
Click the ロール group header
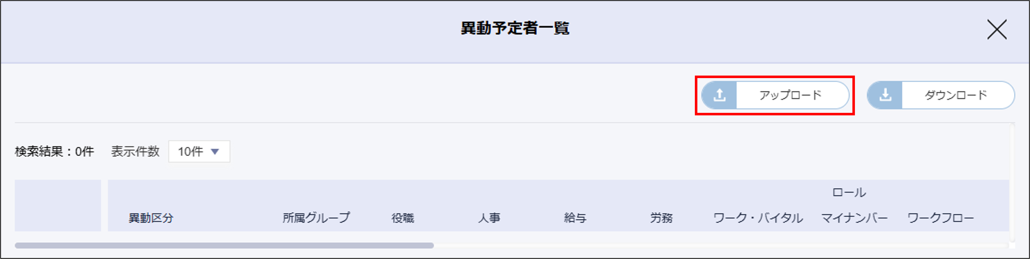click(849, 193)
